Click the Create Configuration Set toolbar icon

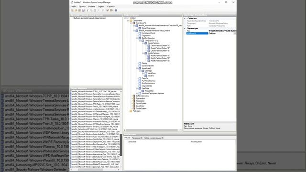click(x=111, y=11)
